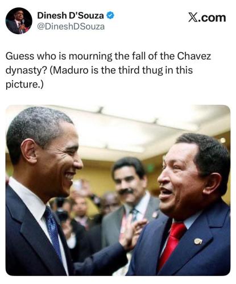Screen dimensions: 236x284
Task: Click the lapel pin on navy suit
Action: pos(198,241)
